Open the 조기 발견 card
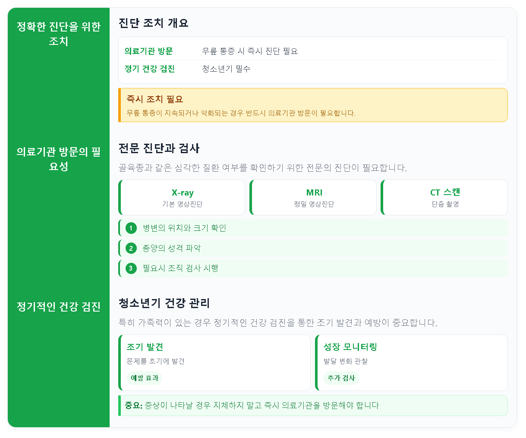Image resolution: width=526 pixels, height=438 pixels. 214,362
